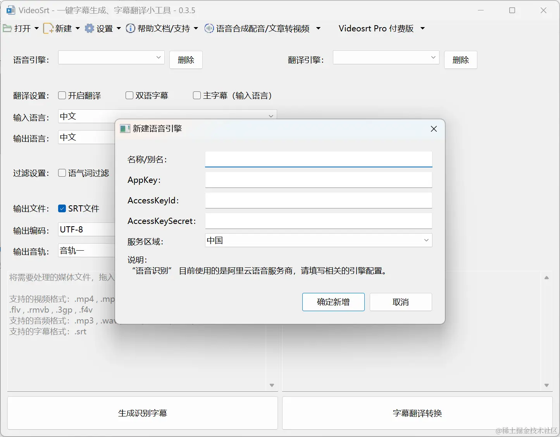
Task: Uncheck the SRT文件 checkbox
Action: (62, 208)
